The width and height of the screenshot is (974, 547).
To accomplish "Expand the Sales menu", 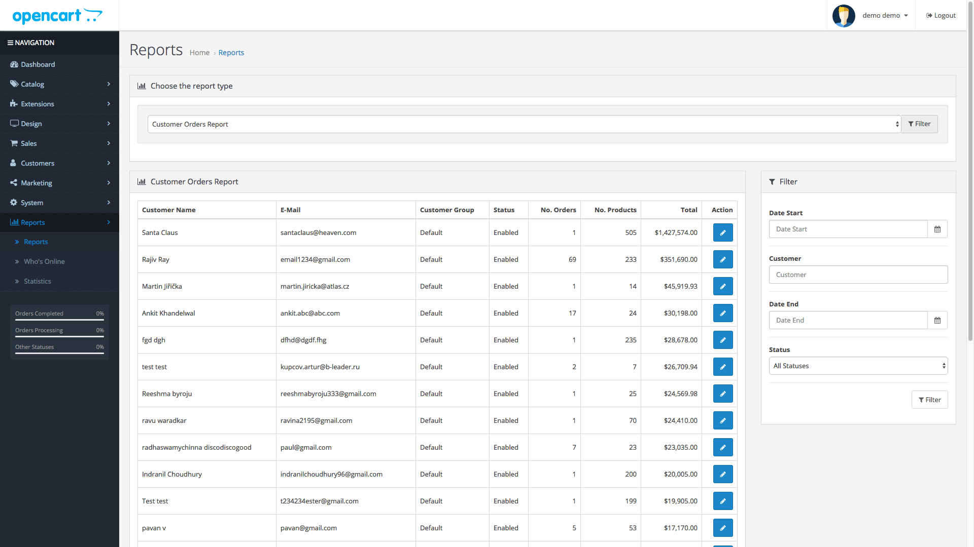I will pos(59,143).
